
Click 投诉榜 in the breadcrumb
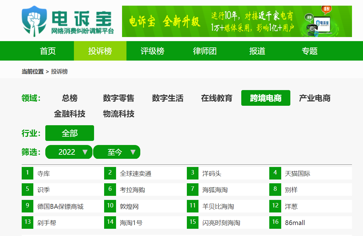(x=59, y=72)
